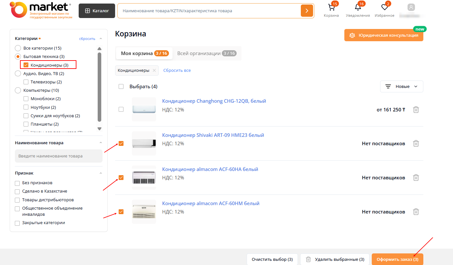Image resolution: width=453 pixels, height=265 pixels.
Task: Click the Сбросить все link
Action: 177,70
